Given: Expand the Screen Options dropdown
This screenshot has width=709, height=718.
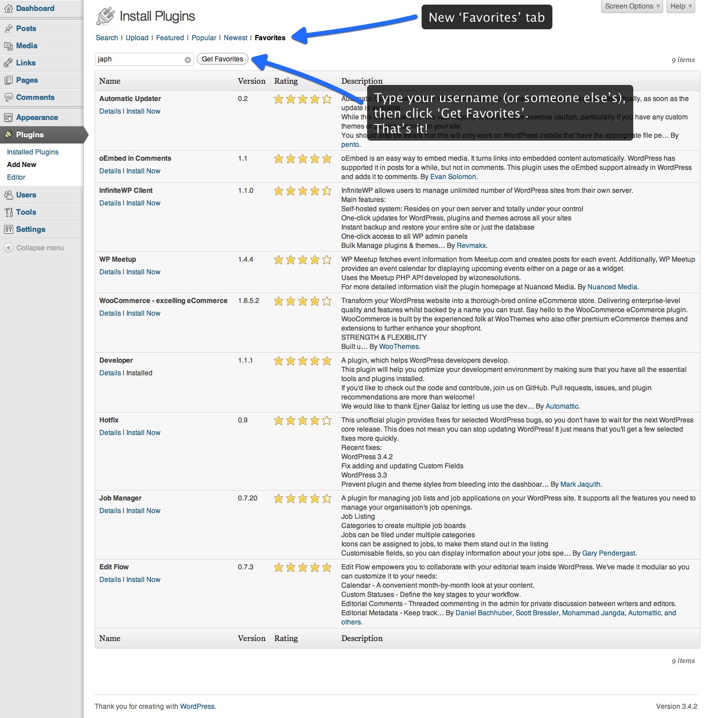Looking at the screenshot, I should coord(632,6).
